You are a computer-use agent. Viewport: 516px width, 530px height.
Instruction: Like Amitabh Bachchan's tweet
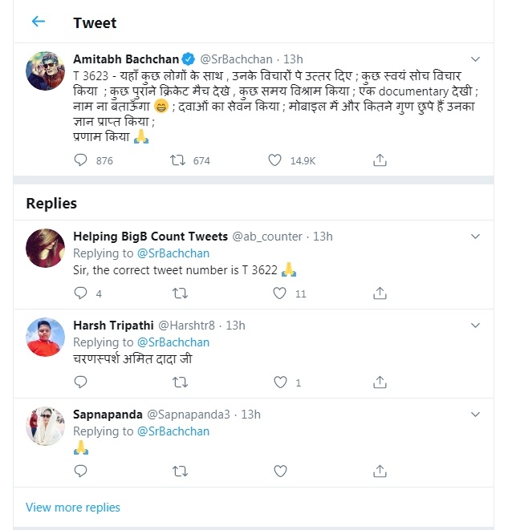click(275, 160)
